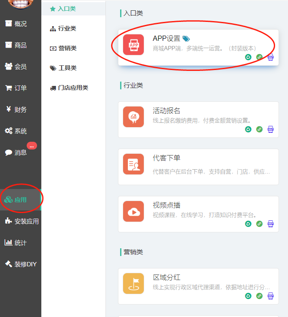Open the 视频点播 card title

[x=167, y=205]
